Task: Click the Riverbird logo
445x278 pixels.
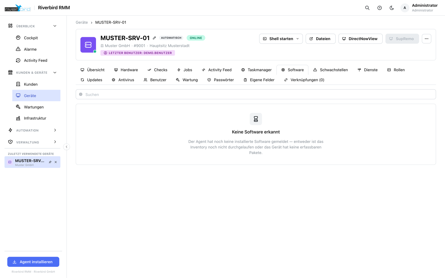Action: pyautogui.click(x=18, y=8)
